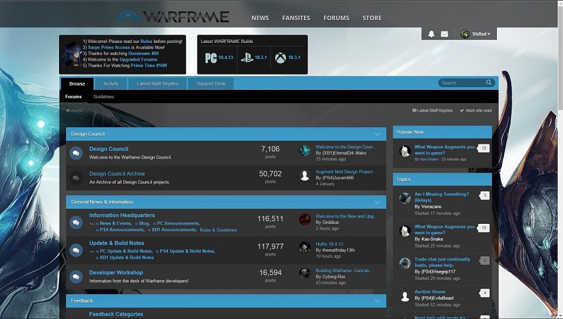Open the Feedback Categories forum
The width and height of the screenshot is (563, 319).
(116, 314)
